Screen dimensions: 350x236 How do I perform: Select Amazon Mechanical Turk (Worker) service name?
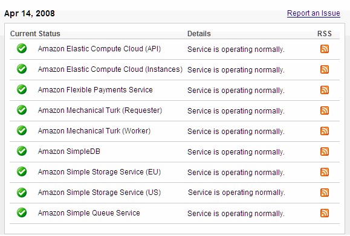pos(94,131)
